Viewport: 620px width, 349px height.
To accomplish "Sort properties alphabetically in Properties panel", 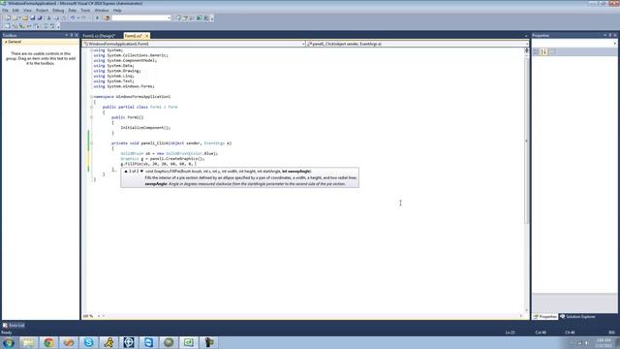I will pyautogui.click(x=544, y=51).
